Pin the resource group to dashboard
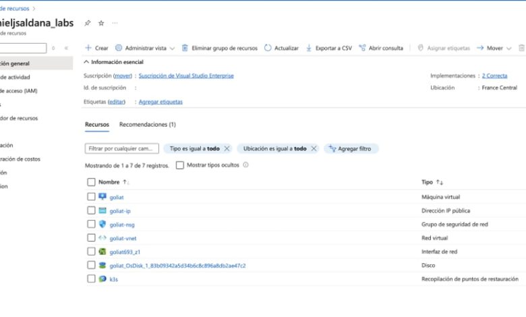Image resolution: width=526 pixels, height=317 pixels. click(88, 23)
